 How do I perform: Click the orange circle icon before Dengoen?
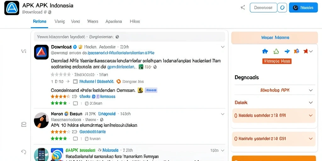(119, 81)
